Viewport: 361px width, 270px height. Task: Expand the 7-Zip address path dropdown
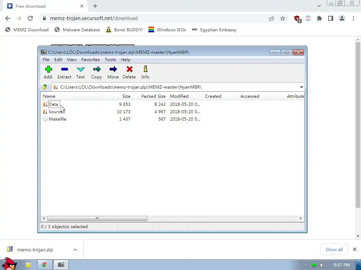[x=301, y=87]
